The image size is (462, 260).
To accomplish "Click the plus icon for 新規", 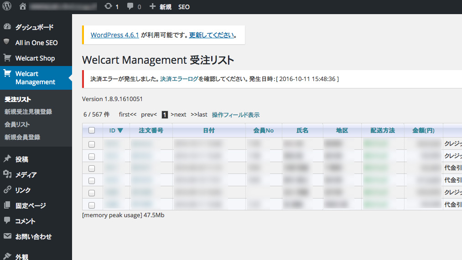I will point(152,6).
